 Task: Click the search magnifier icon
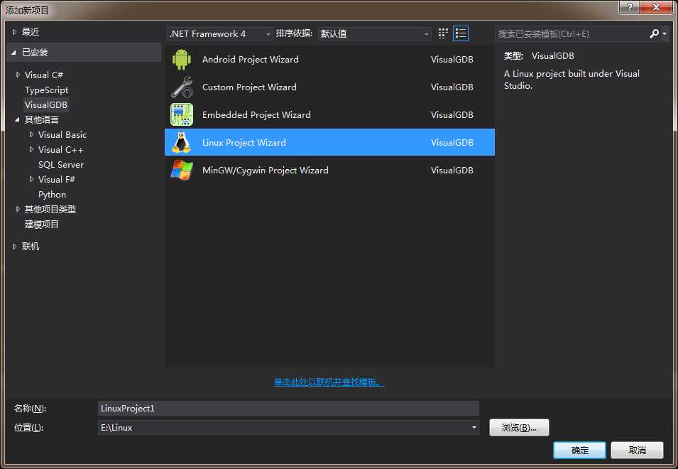[x=654, y=33]
